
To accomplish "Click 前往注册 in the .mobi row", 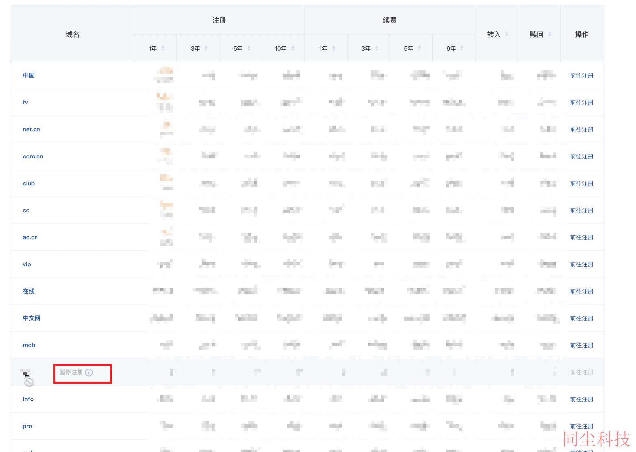I will point(582,345).
